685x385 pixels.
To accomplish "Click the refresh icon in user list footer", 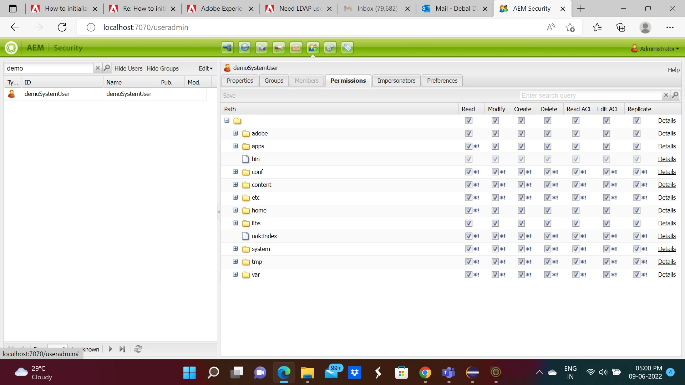I will click(x=138, y=349).
